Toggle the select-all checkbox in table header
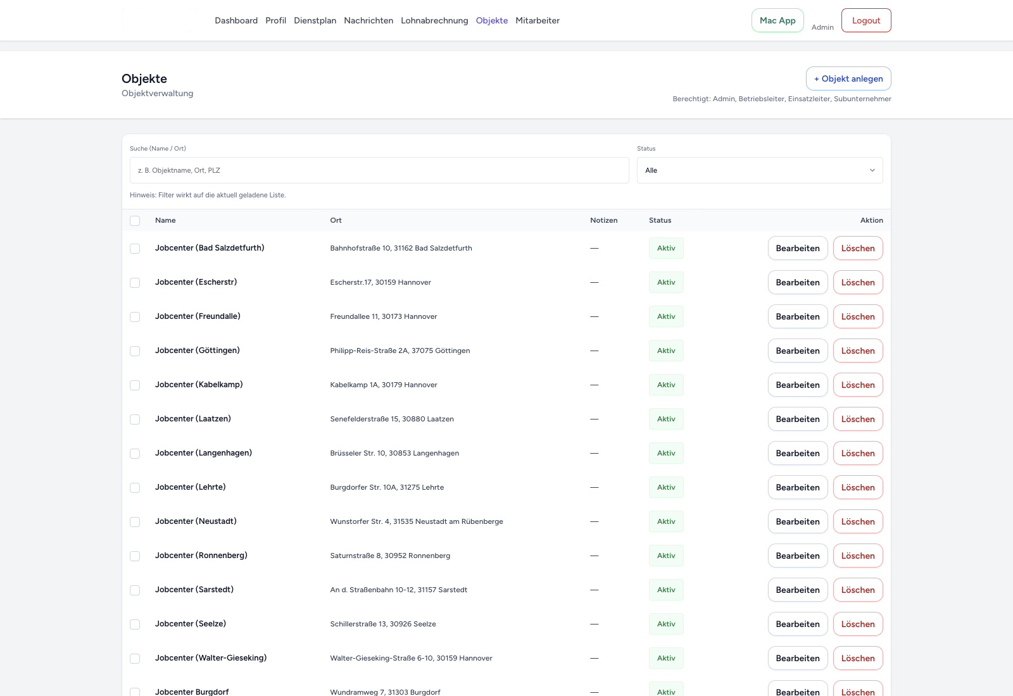 [135, 220]
